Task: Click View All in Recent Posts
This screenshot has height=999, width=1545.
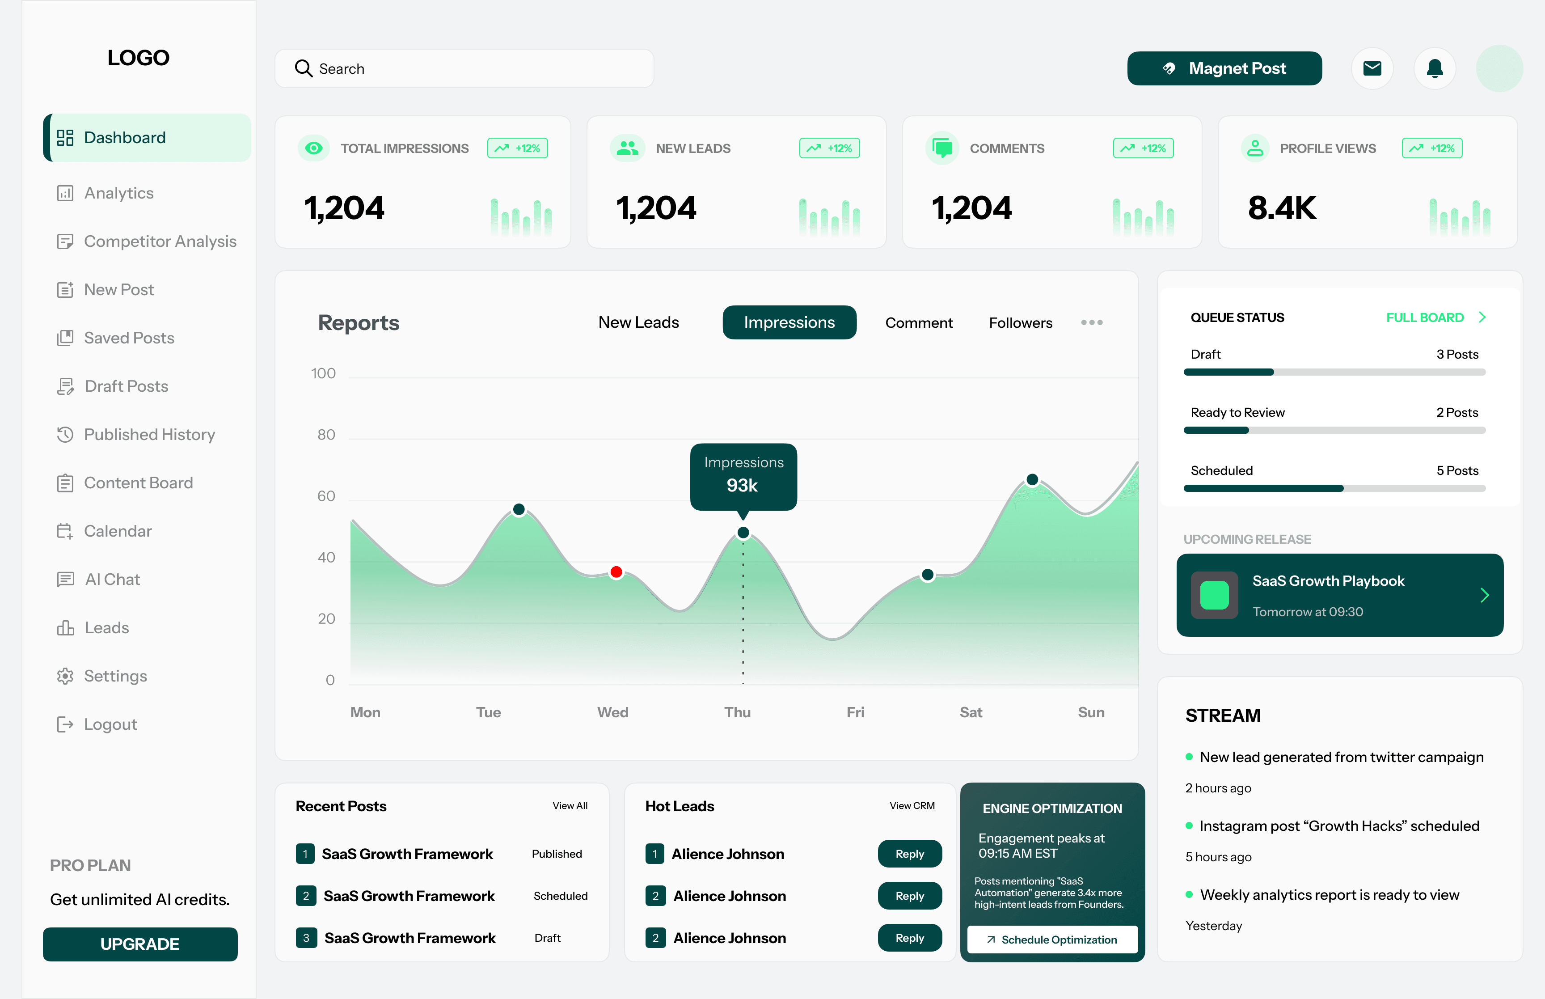Action: coord(570,806)
